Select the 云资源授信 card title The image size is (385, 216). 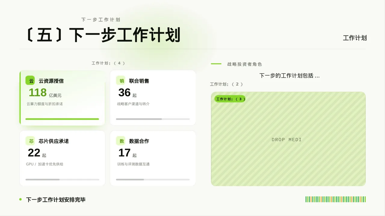coord(51,81)
